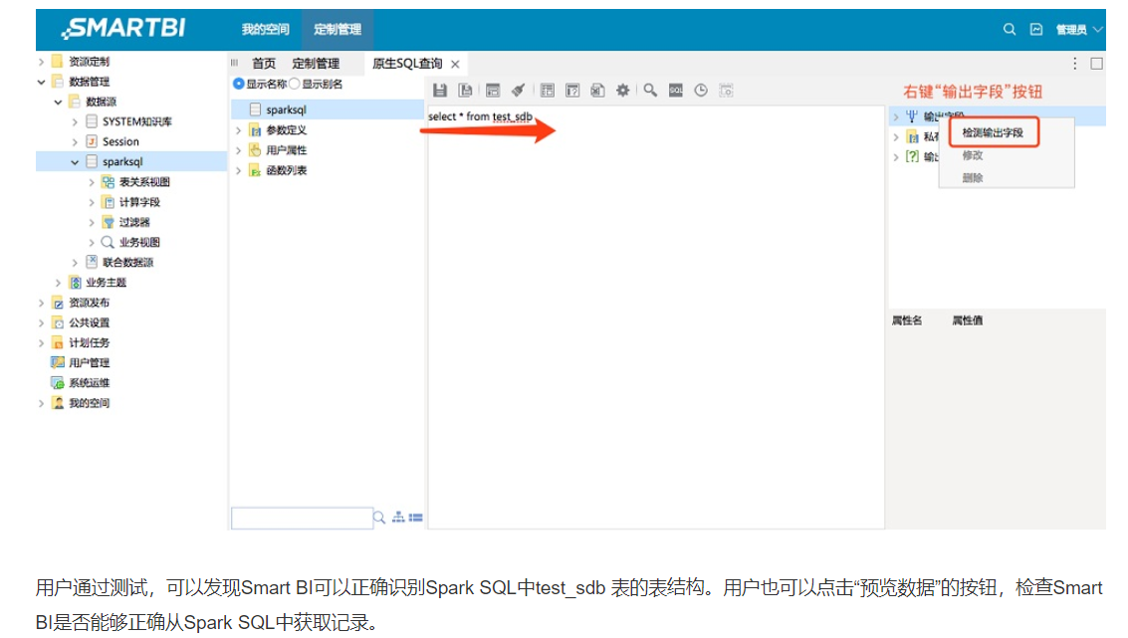1128x638 pixels.
Task: Close the 原生SQL查询 tab
Action: (455, 64)
